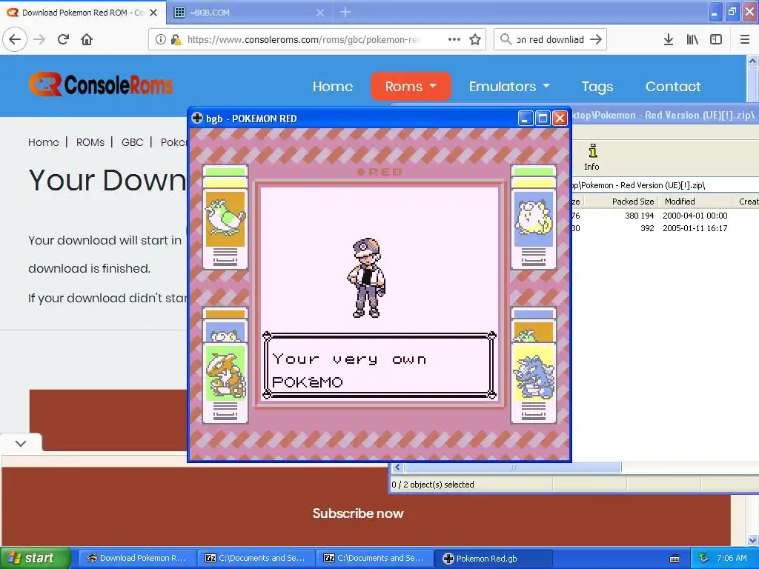Click the 7-Zip archive path field
This screenshot has height=569, width=759.
(x=666, y=185)
